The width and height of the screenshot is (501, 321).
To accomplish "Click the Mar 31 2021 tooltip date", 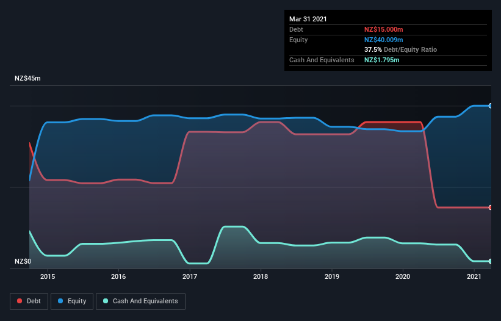I will point(308,19).
